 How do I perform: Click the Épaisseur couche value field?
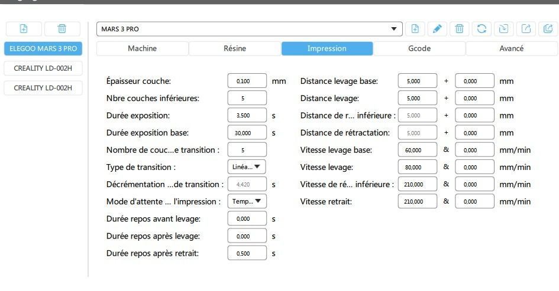pyautogui.click(x=247, y=81)
